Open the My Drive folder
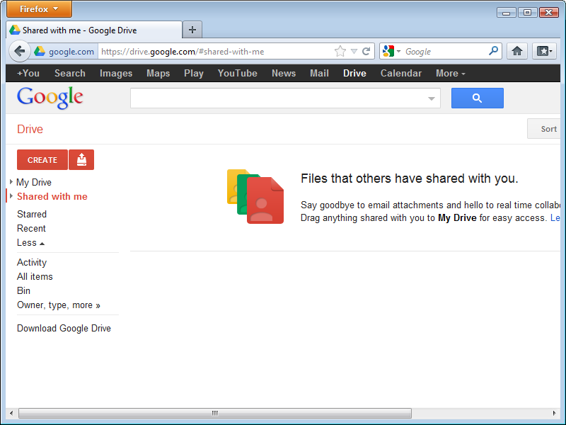Image resolution: width=566 pixels, height=425 pixels. tap(34, 182)
